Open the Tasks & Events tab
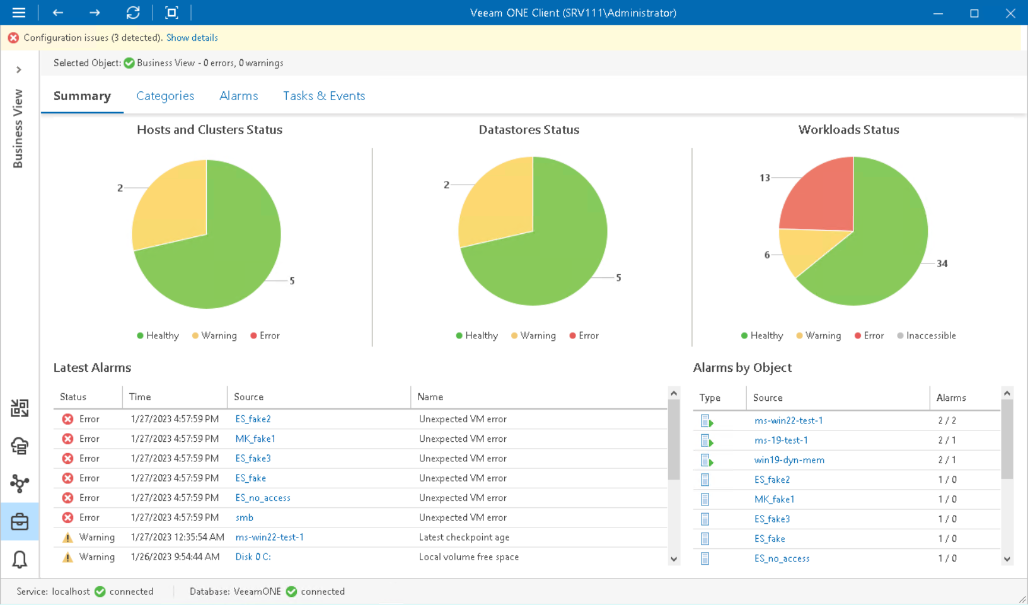 pos(324,96)
